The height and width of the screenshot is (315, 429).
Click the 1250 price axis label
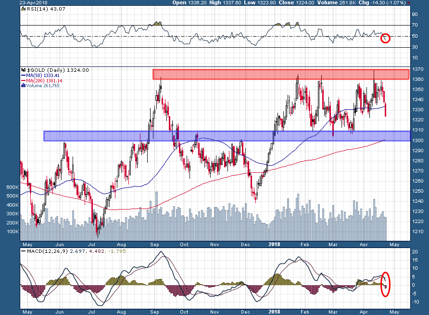pyautogui.click(x=418, y=191)
